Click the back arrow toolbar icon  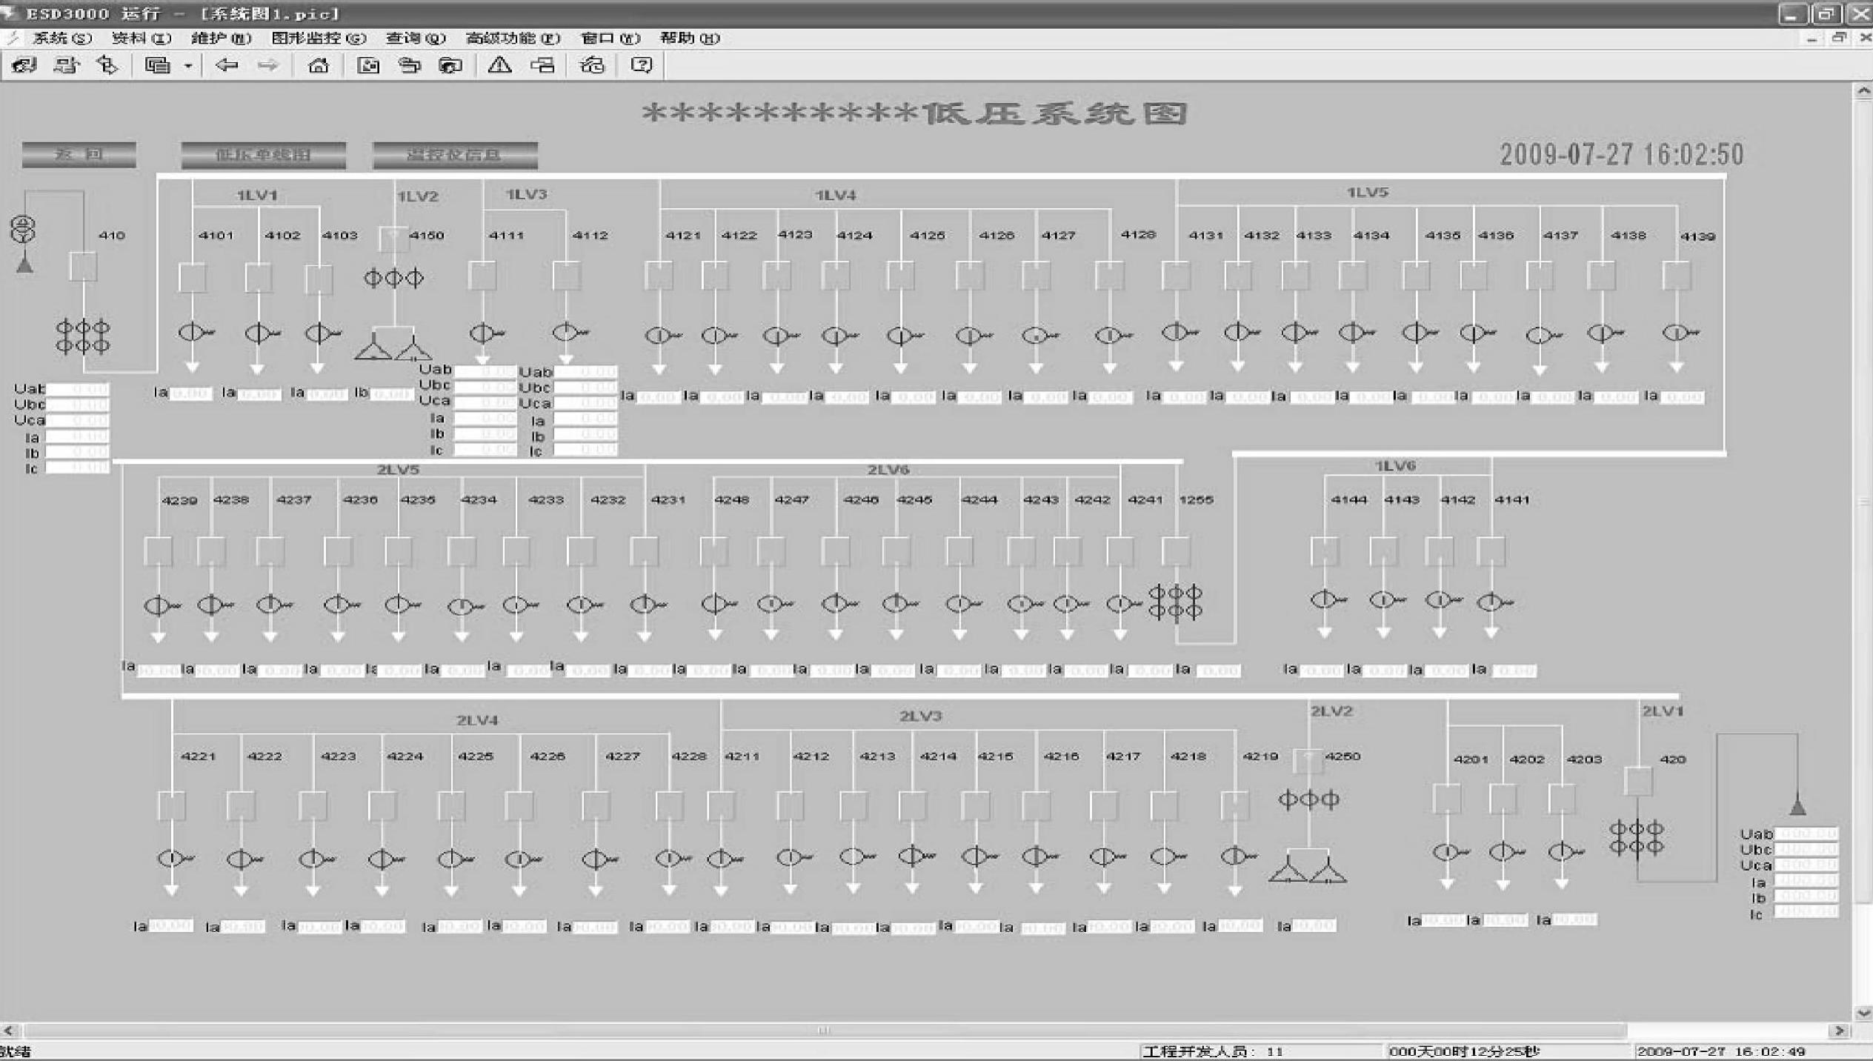226,65
